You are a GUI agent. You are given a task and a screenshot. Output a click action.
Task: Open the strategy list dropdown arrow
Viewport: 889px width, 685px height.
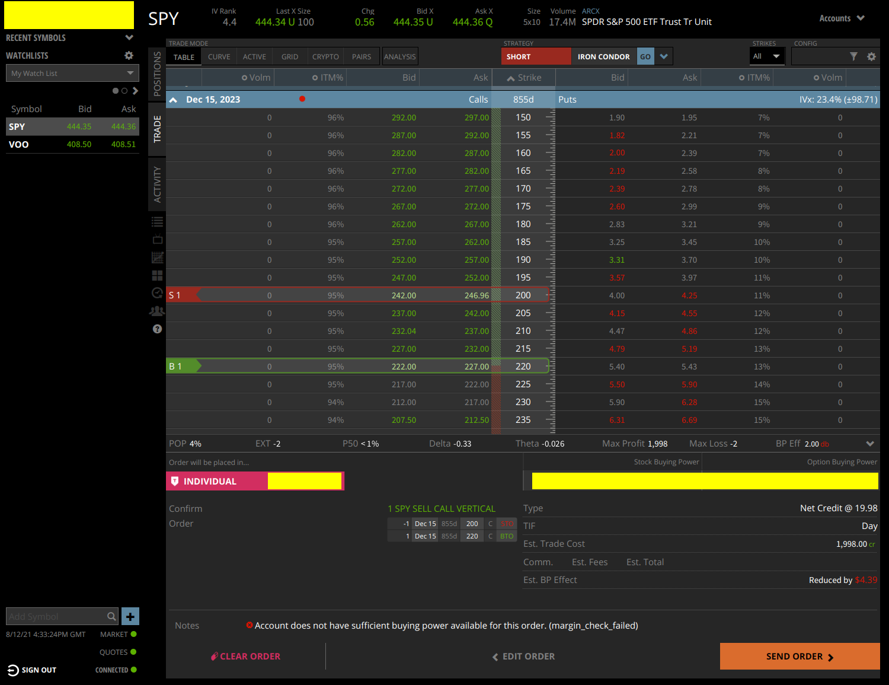tap(664, 56)
